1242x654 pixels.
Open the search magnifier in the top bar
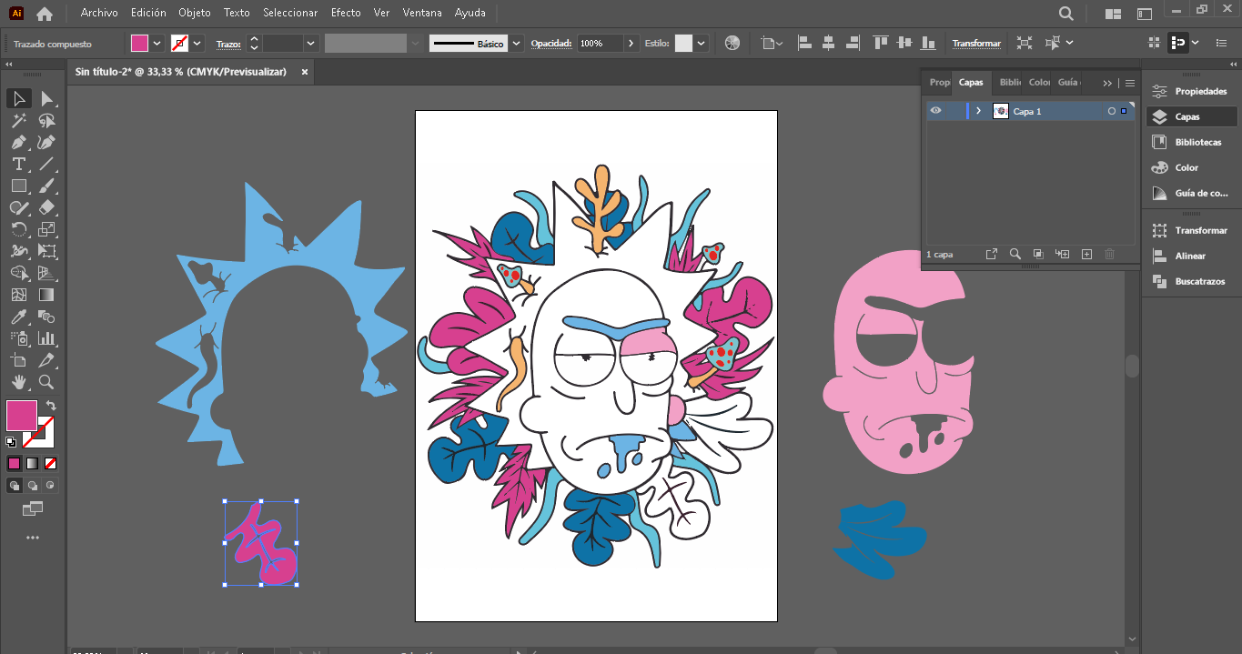[x=1066, y=14]
